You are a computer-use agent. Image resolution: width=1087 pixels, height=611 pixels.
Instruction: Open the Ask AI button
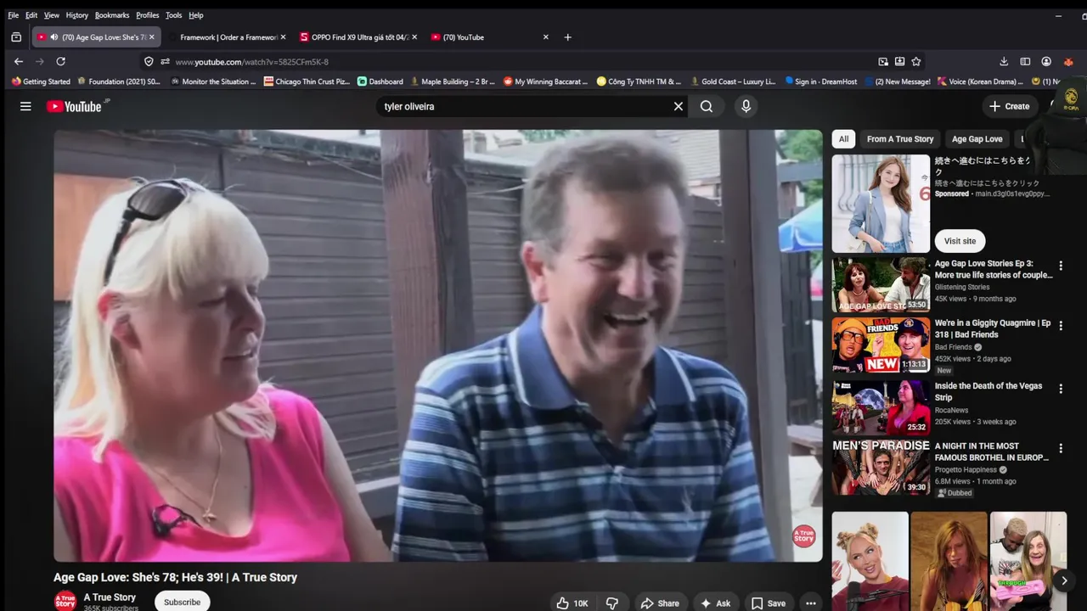tap(715, 603)
